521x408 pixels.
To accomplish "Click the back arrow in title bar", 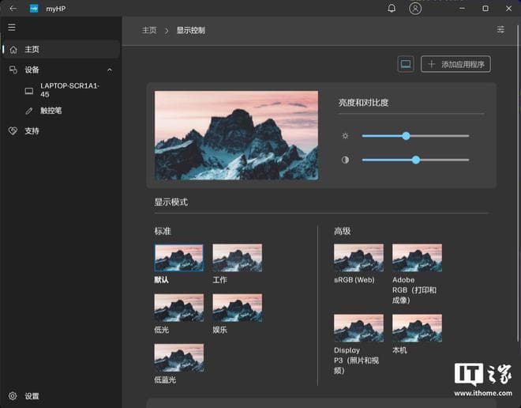I will click(13, 9).
